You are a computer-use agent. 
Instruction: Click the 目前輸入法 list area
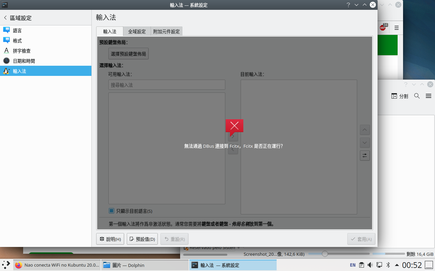(x=299, y=147)
